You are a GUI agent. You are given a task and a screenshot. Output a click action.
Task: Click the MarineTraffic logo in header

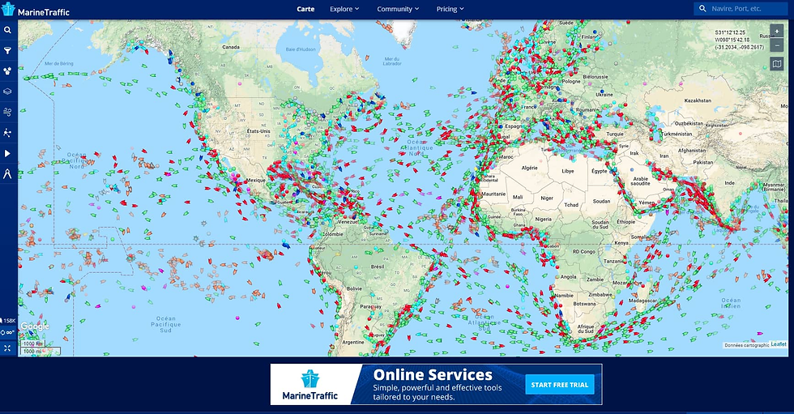[36, 10]
